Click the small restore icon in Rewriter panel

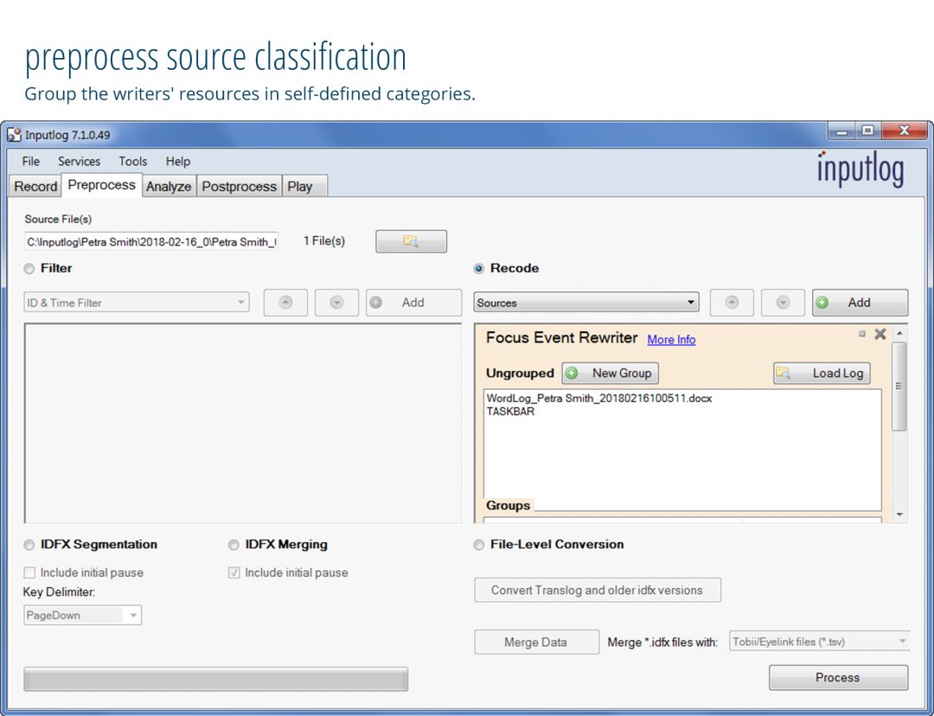[861, 334]
